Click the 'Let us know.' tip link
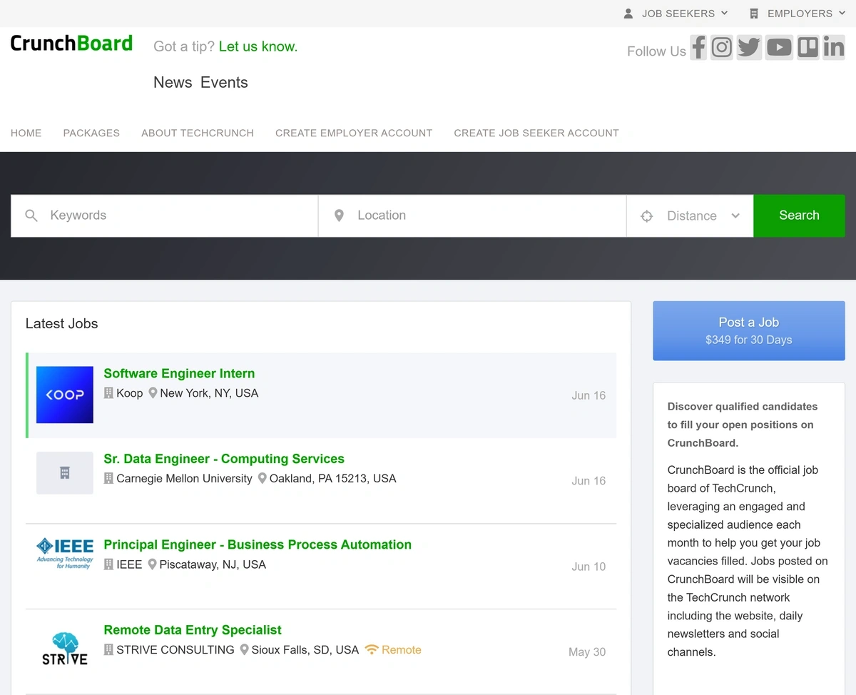This screenshot has height=695, width=856. point(258,47)
